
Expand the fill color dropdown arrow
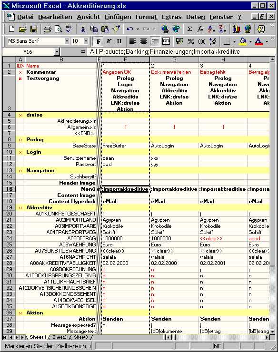(x=250, y=41)
